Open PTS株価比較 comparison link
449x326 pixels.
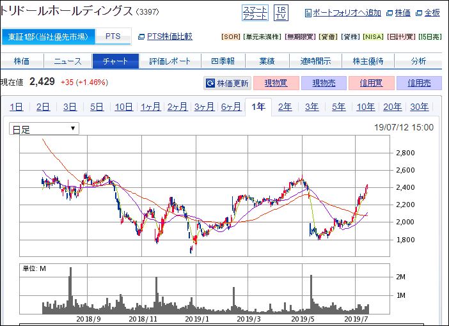(x=169, y=36)
